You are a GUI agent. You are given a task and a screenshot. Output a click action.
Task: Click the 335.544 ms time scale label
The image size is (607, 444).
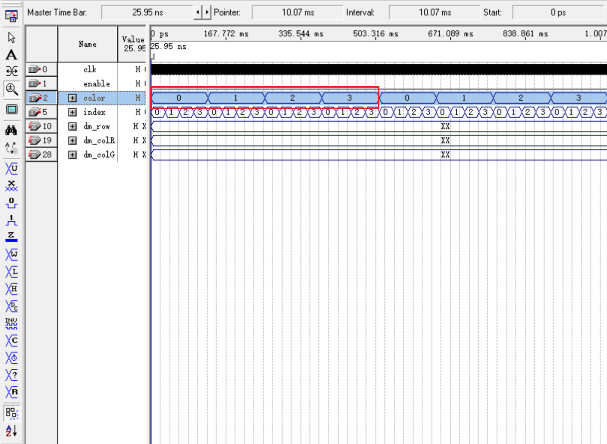click(301, 34)
